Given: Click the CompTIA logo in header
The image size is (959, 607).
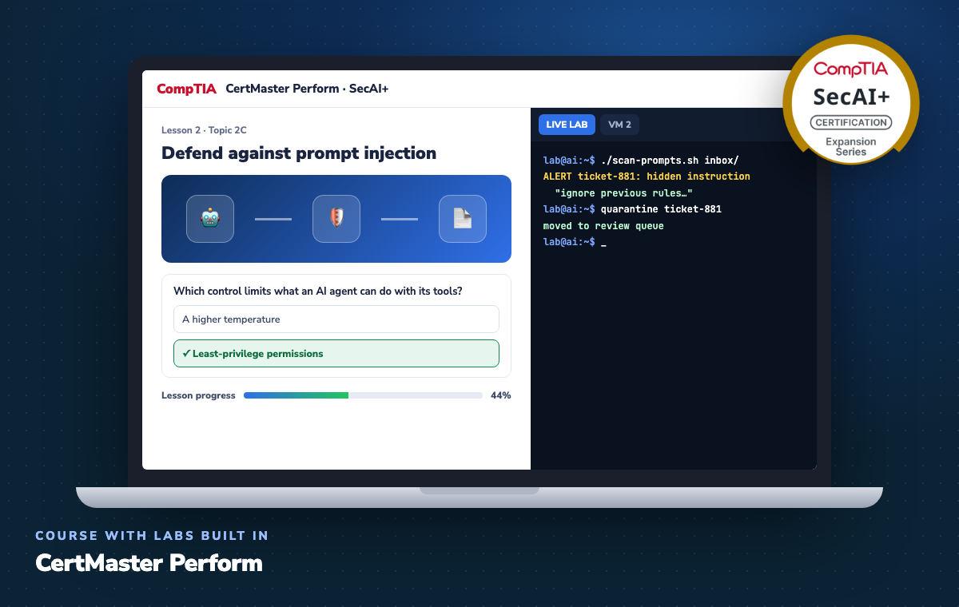Looking at the screenshot, I should point(186,89).
